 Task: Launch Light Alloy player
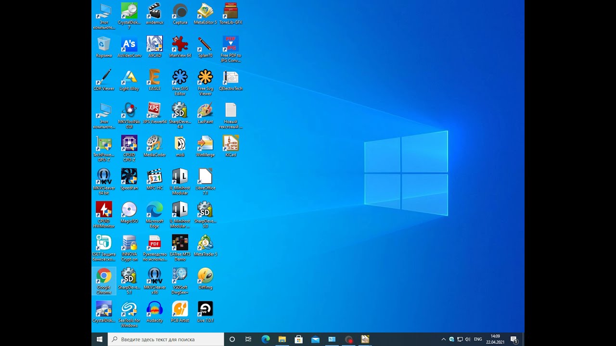[129, 80]
